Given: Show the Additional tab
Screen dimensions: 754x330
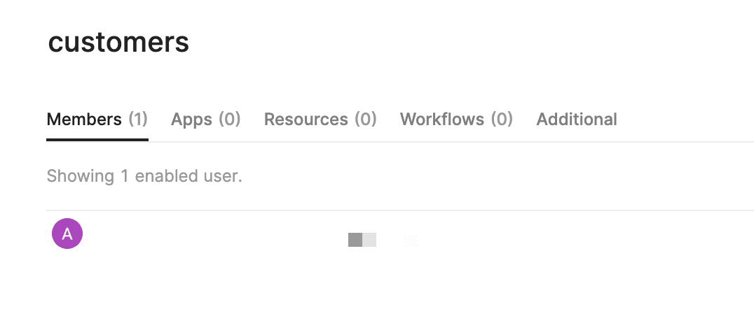Looking at the screenshot, I should [x=576, y=120].
